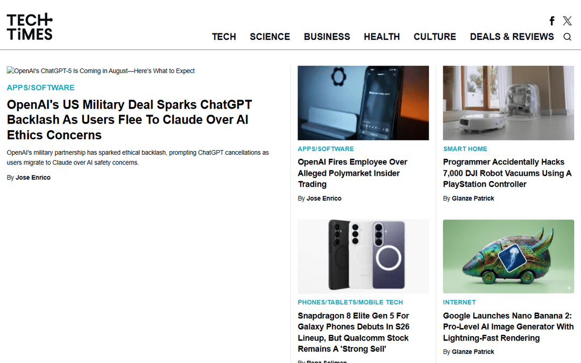
Task: View author Jose Enrico under military deal article
Action: (33, 177)
